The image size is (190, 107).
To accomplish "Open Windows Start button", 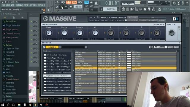I will coord(3,105).
